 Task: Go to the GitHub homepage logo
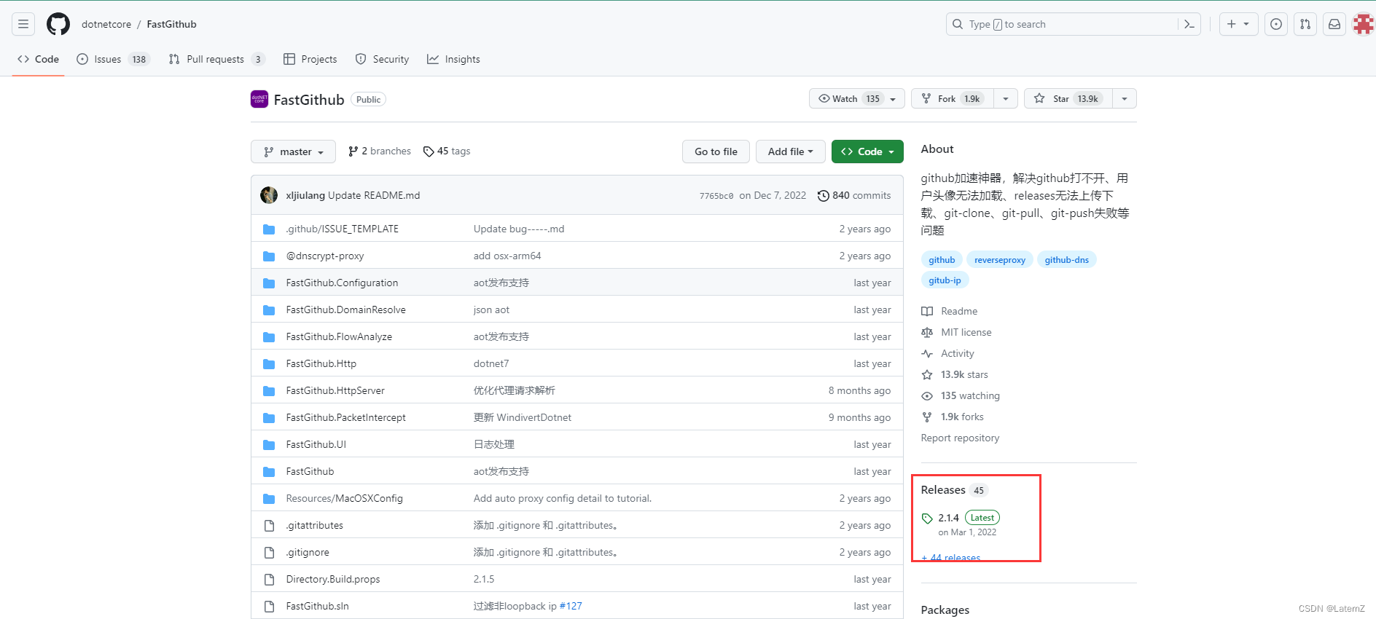(x=58, y=24)
